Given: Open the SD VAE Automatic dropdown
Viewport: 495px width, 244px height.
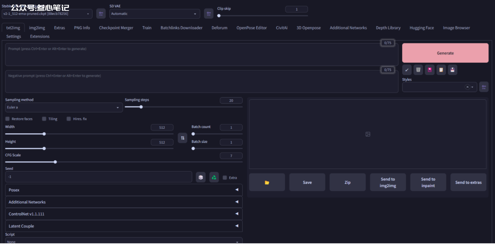Looking at the screenshot, I should [155, 14].
